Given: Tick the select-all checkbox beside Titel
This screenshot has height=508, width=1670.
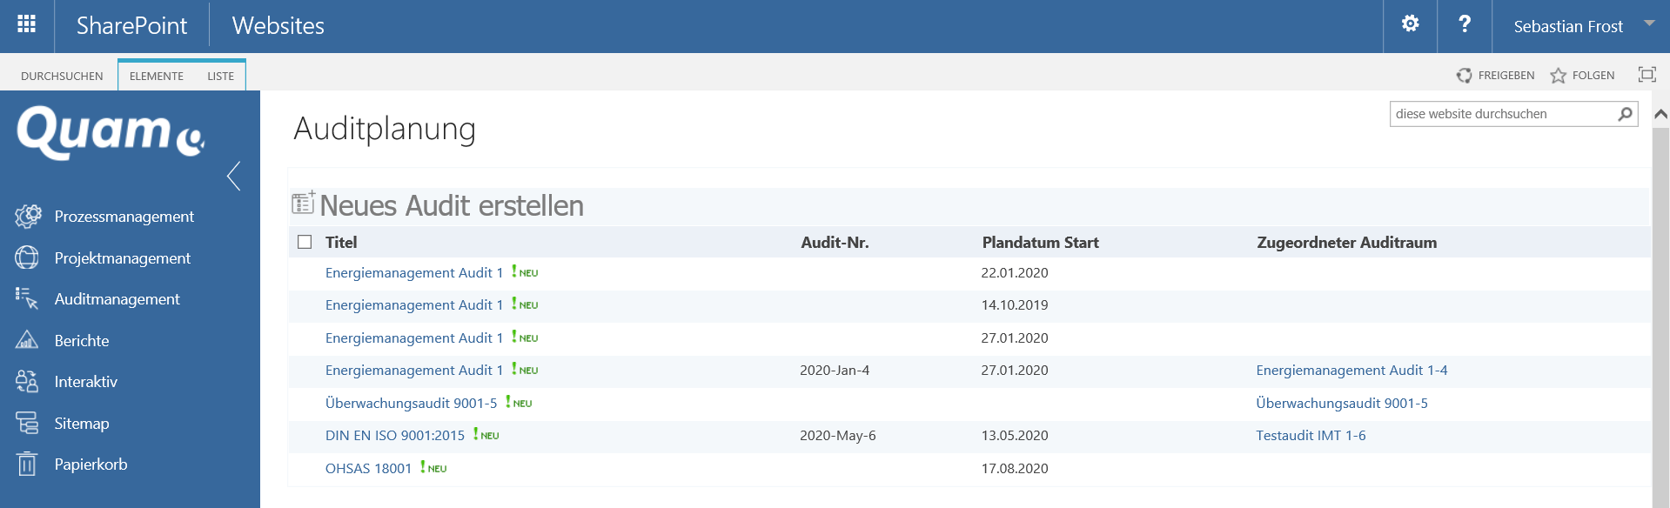Looking at the screenshot, I should pos(305,242).
